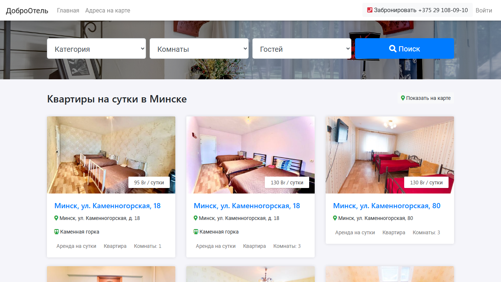Click the 95 Br / сутки price tag
The width and height of the screenshot is (501, 282).
149,182
